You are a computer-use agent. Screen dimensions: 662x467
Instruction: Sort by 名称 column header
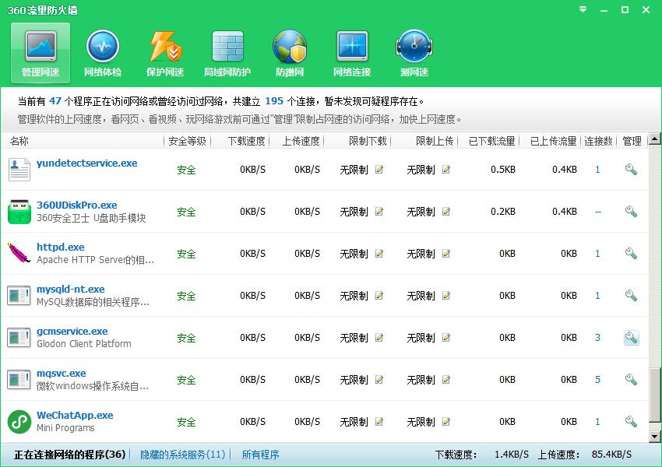point(19,141)
